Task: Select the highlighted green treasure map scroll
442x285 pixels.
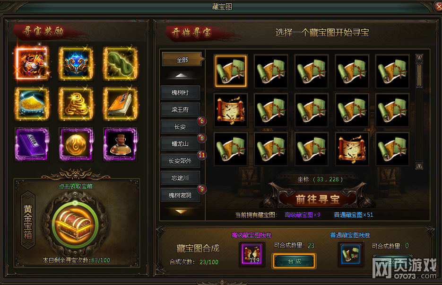Action: pyautogui.click(x=231, y=71)
